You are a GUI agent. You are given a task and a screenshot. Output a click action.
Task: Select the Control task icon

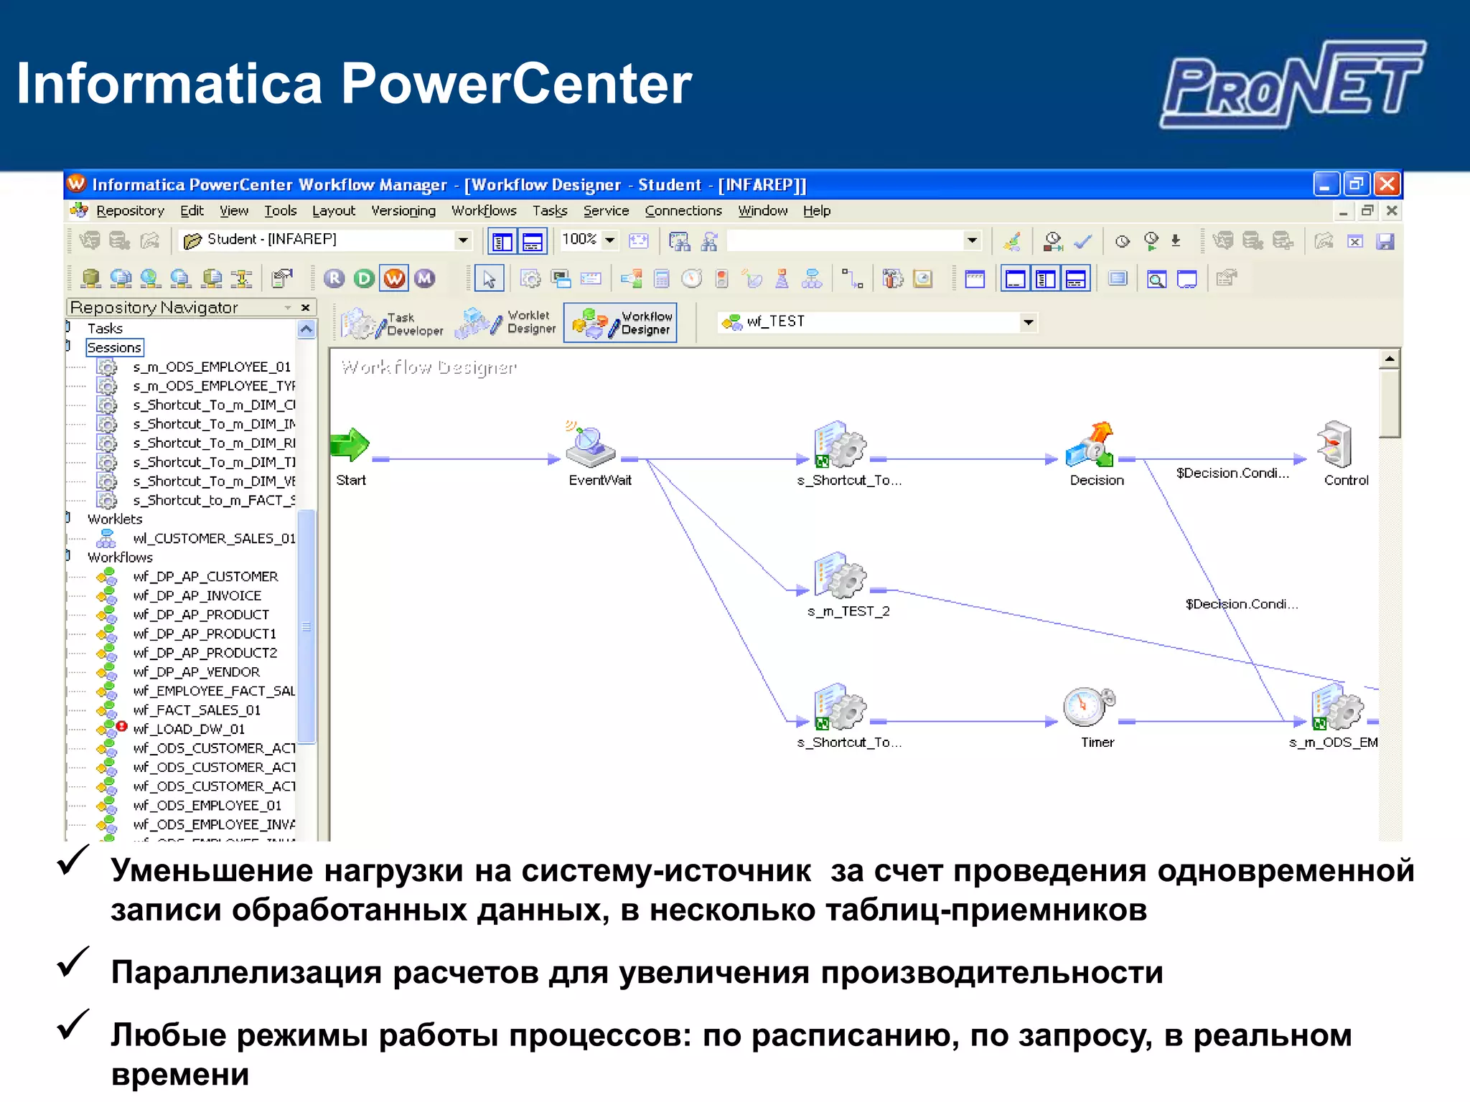[1335, 444]
